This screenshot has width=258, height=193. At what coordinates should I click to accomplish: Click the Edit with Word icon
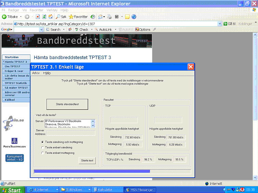click(x=117, y=17)
